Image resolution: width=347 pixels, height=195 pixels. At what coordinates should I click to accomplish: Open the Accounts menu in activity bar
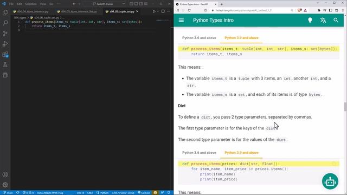5,174
